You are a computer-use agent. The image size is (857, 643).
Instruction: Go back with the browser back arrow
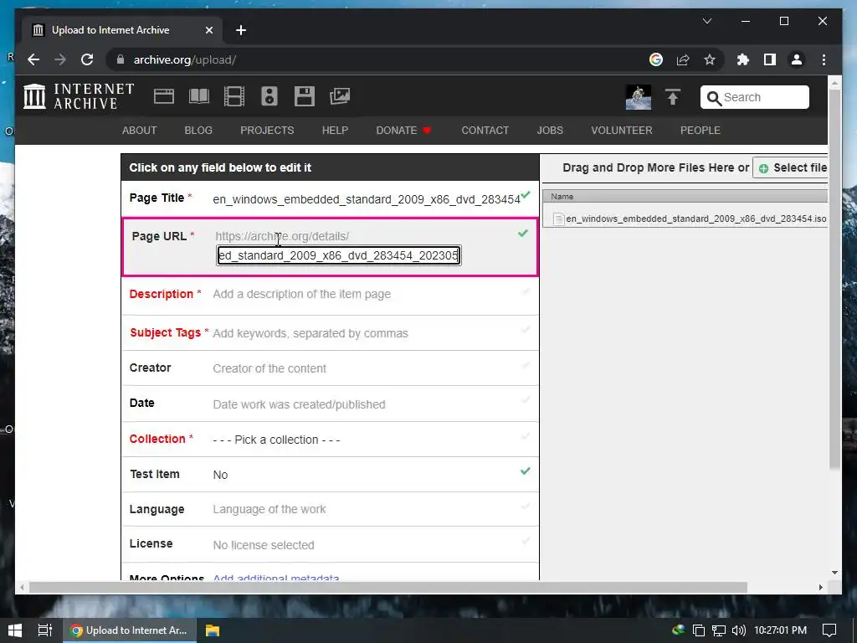click(x=33, y=59)
